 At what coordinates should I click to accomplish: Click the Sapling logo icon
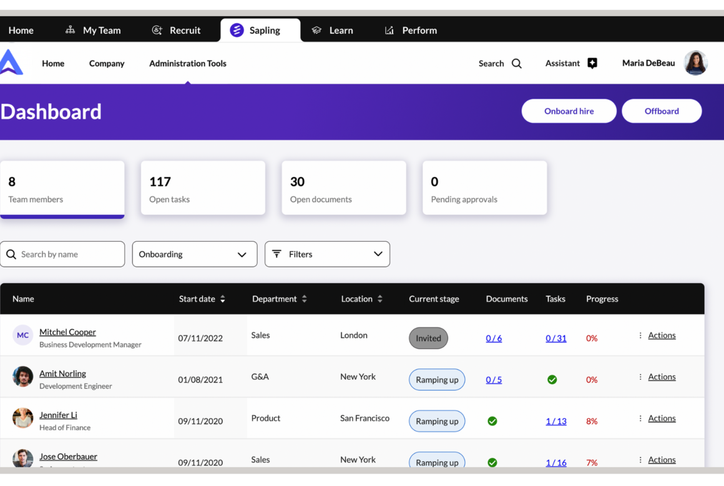pos(238,29)
